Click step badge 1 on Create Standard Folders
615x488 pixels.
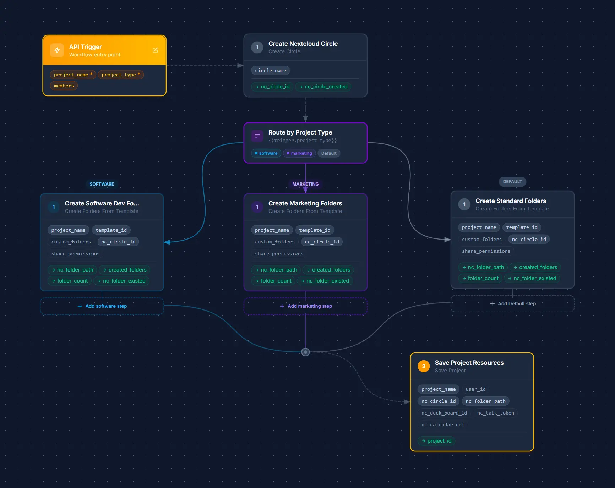(464, 204)
